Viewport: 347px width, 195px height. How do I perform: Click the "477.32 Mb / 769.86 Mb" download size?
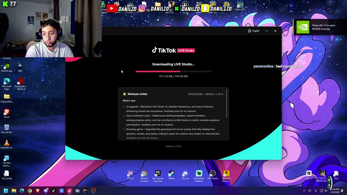(x=173, y=76)
